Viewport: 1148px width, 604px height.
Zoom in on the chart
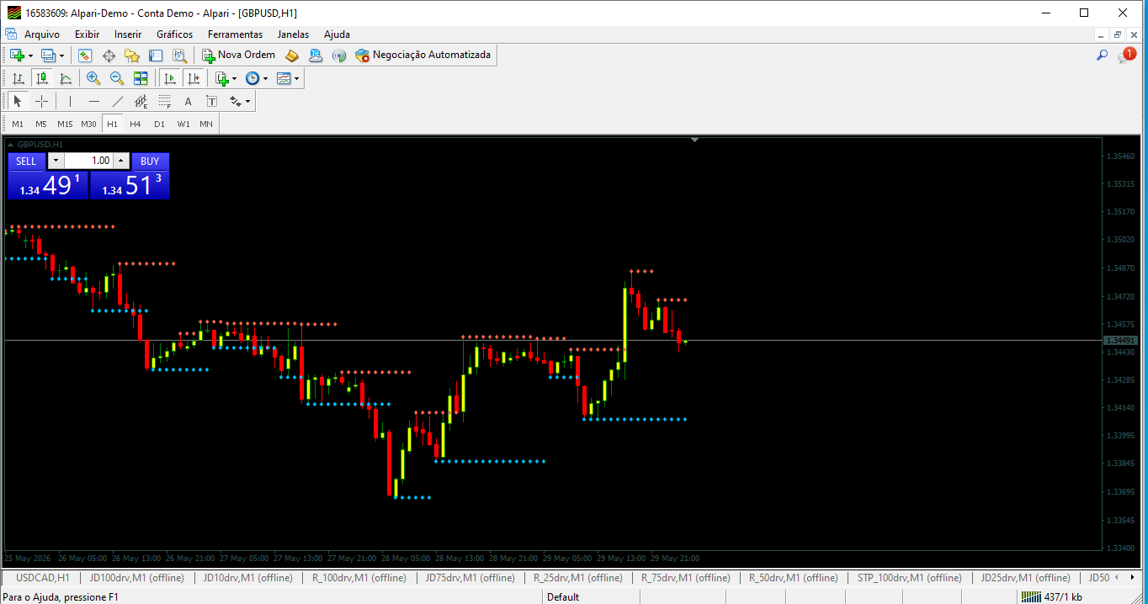[x=93, y=78]
